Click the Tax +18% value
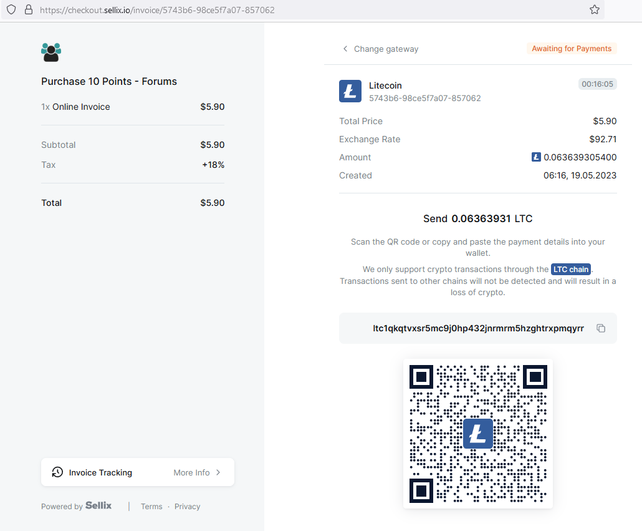642x531 pixels. click(213, 165)
